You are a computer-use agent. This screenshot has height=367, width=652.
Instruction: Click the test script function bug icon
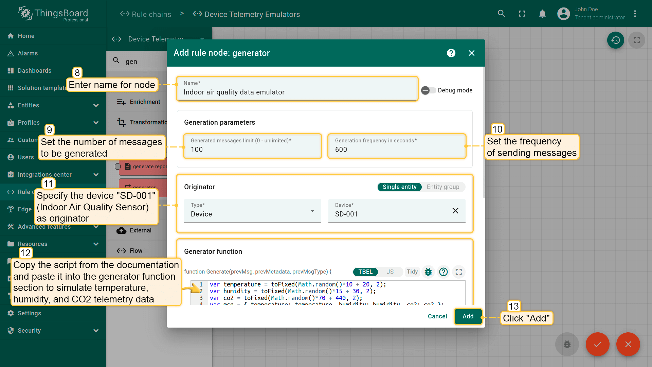click(x=428, y=272)
